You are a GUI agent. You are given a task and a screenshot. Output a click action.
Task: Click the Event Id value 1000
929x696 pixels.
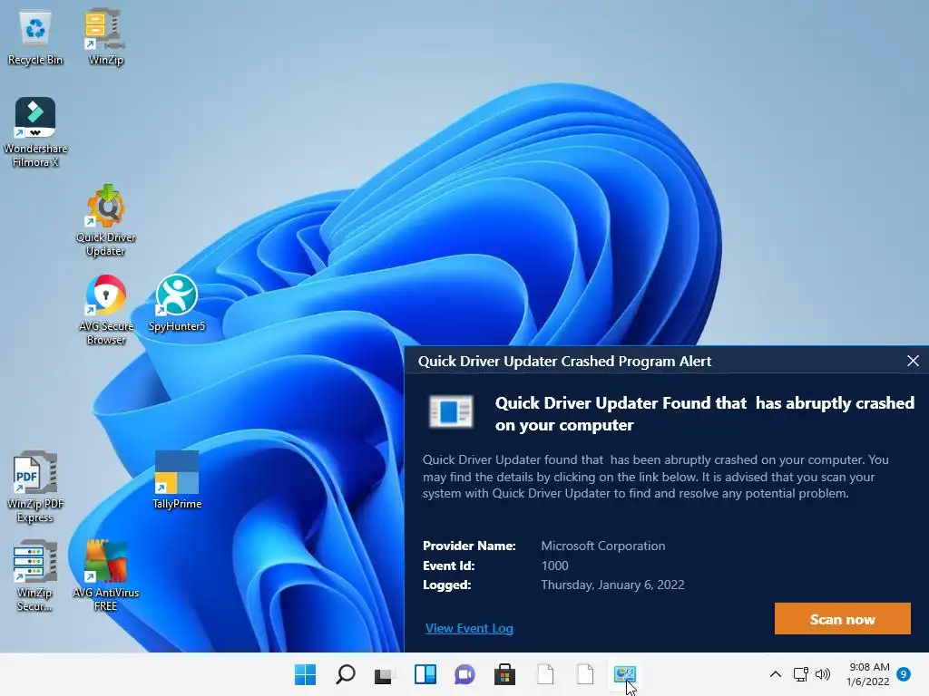coord(554,565)
